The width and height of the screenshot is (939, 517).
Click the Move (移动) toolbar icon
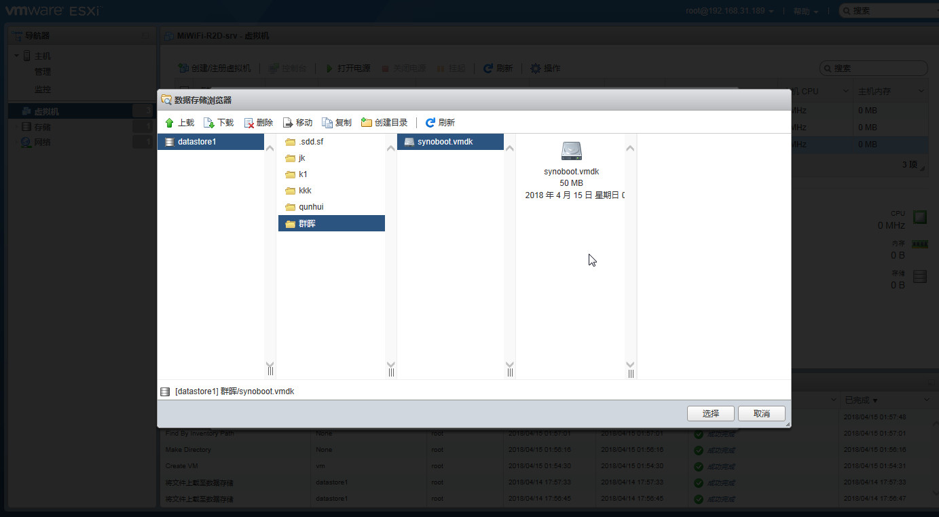pyautogui.click(x=288, y=123)
